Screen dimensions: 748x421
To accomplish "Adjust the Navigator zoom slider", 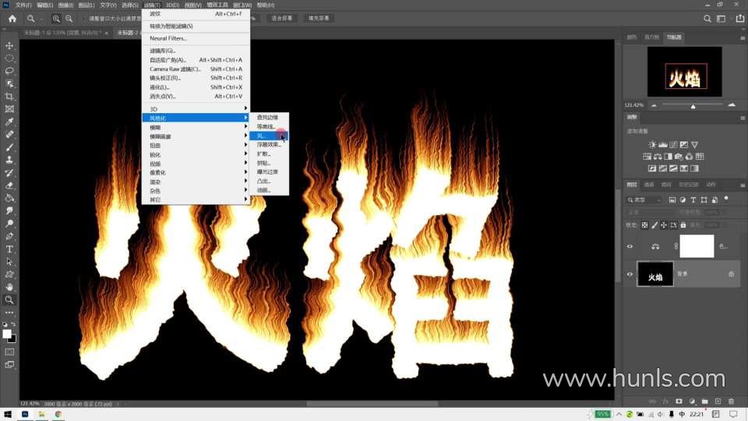I will [x=693, y=105].
